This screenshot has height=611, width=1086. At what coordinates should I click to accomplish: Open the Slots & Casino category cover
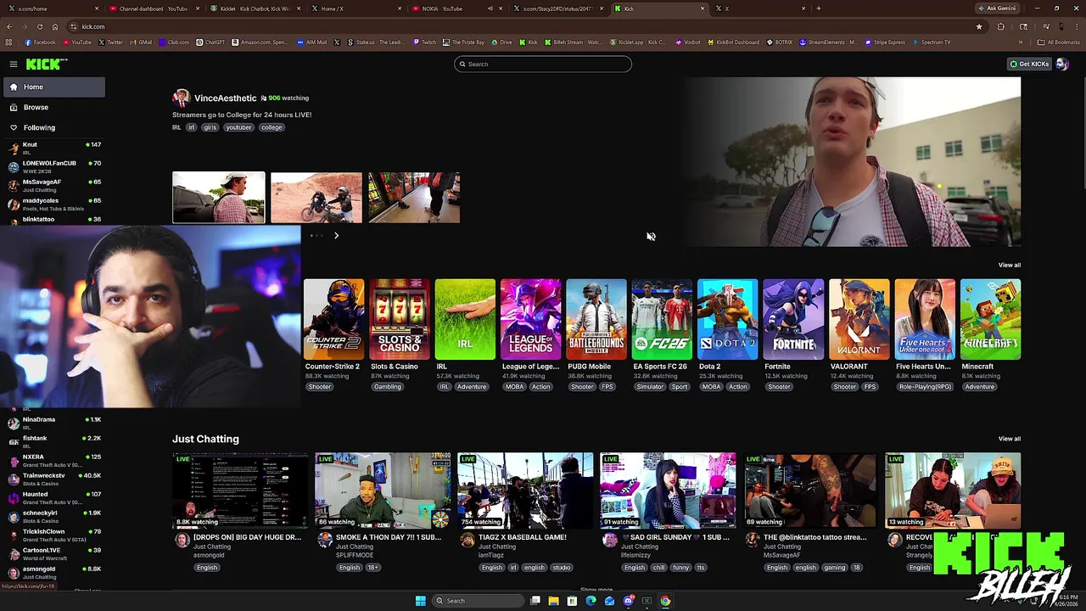(x=399, y=319)
